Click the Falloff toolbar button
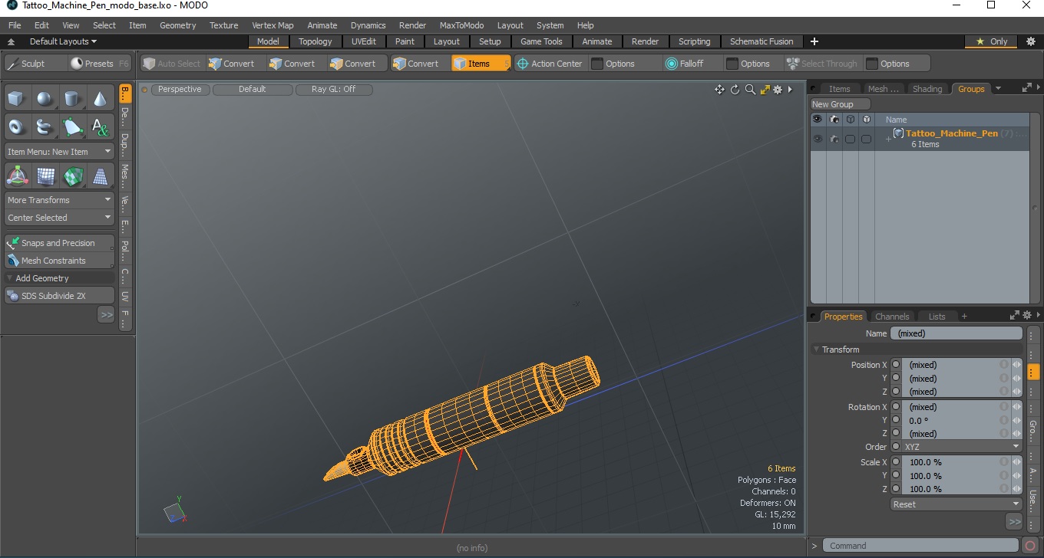This screenshot has width=1044, height=558. [x=692, y=64]
